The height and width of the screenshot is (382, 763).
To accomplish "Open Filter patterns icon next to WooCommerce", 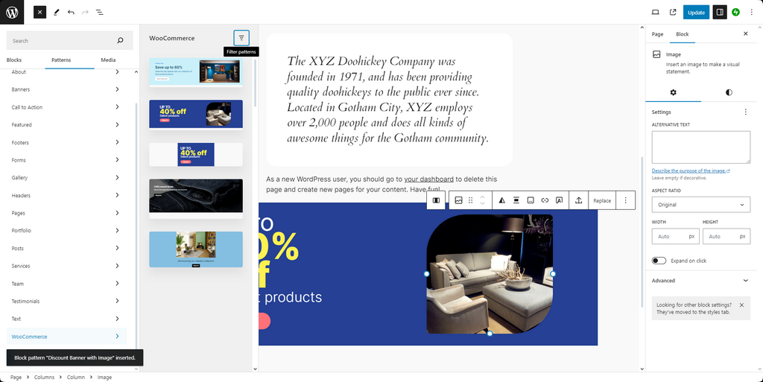I will click(241, 38).
